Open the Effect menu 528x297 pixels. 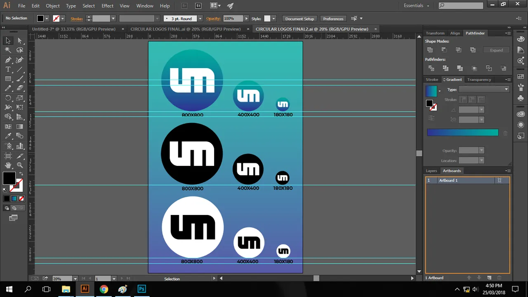pyautogui.click(x=108, y=6)
